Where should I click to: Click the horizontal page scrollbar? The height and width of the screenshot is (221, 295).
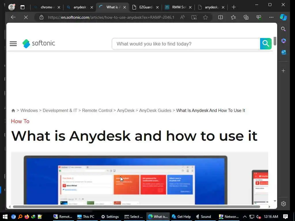[136, 207]
